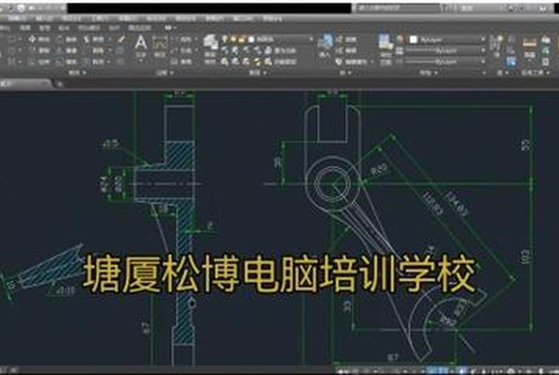
Task: Click the Match Layer (匹配图层) icon
Action: tap(268, 62)
